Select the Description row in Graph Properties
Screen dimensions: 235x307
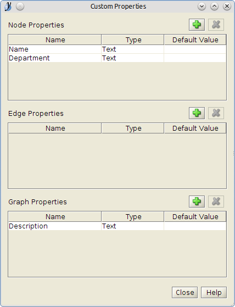tap(117, 226)
